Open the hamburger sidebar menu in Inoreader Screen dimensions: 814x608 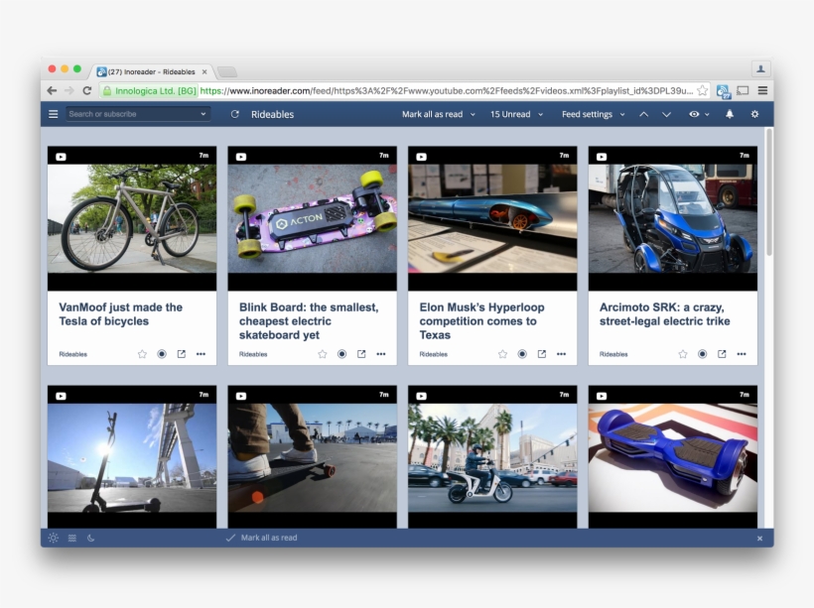point(53,114)
